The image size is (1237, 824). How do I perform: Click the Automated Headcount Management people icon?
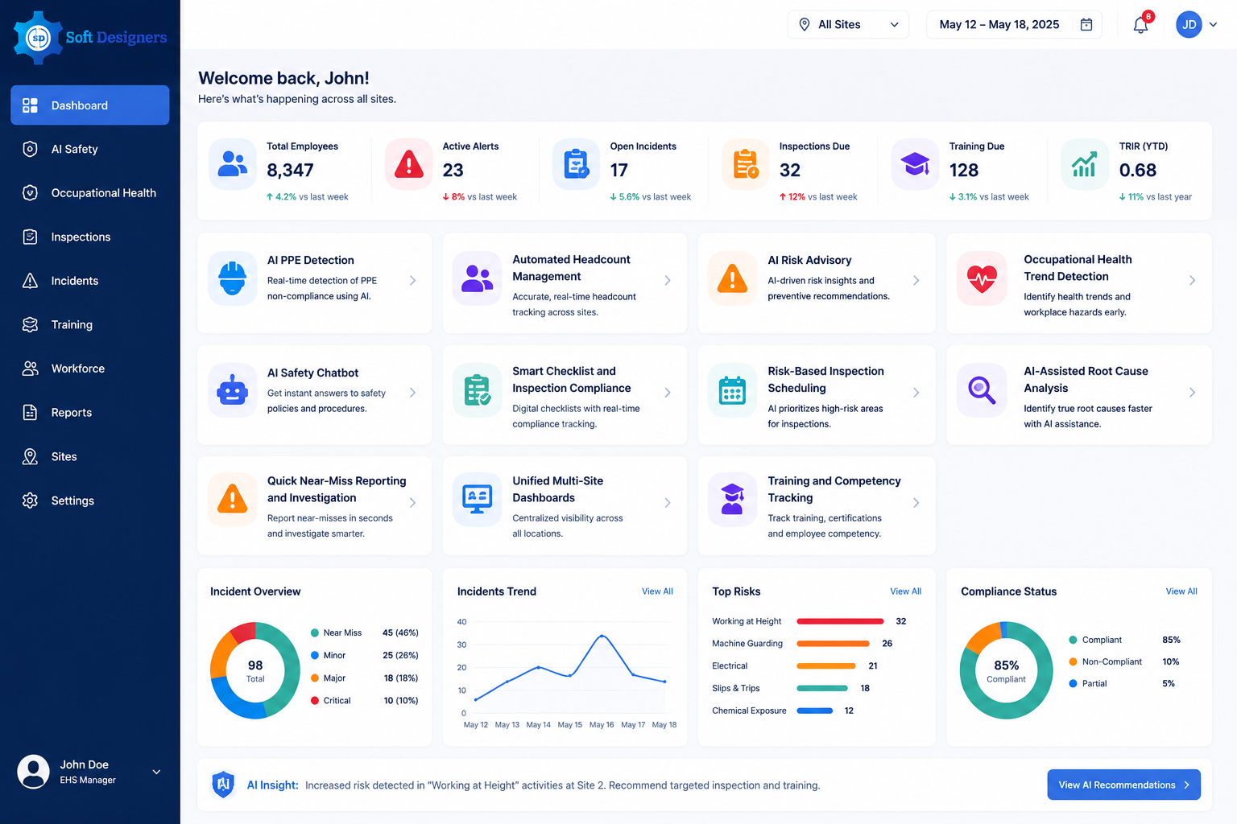click(477, 278)
